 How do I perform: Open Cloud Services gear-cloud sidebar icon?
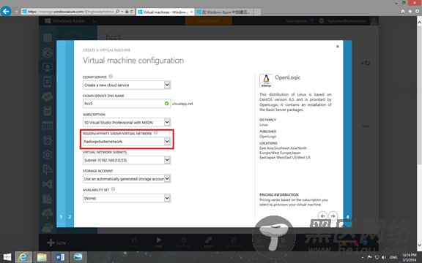point(48,96)
